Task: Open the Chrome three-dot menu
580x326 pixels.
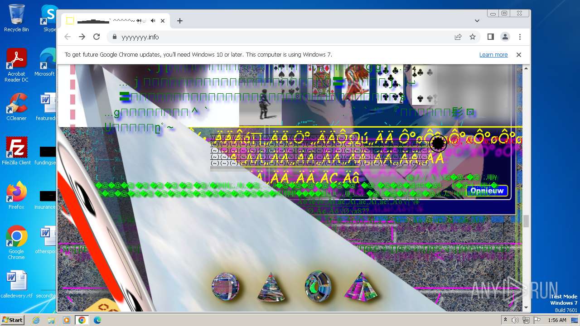Action: pyautogui.click(x=520, y=37)
